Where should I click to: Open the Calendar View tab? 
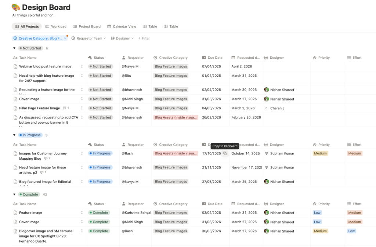click(x=122, y=26)
